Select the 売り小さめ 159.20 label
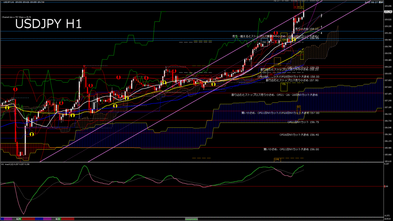393x221 pixels. point(307,29)
